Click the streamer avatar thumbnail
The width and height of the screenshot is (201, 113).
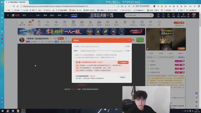(22, 40)
